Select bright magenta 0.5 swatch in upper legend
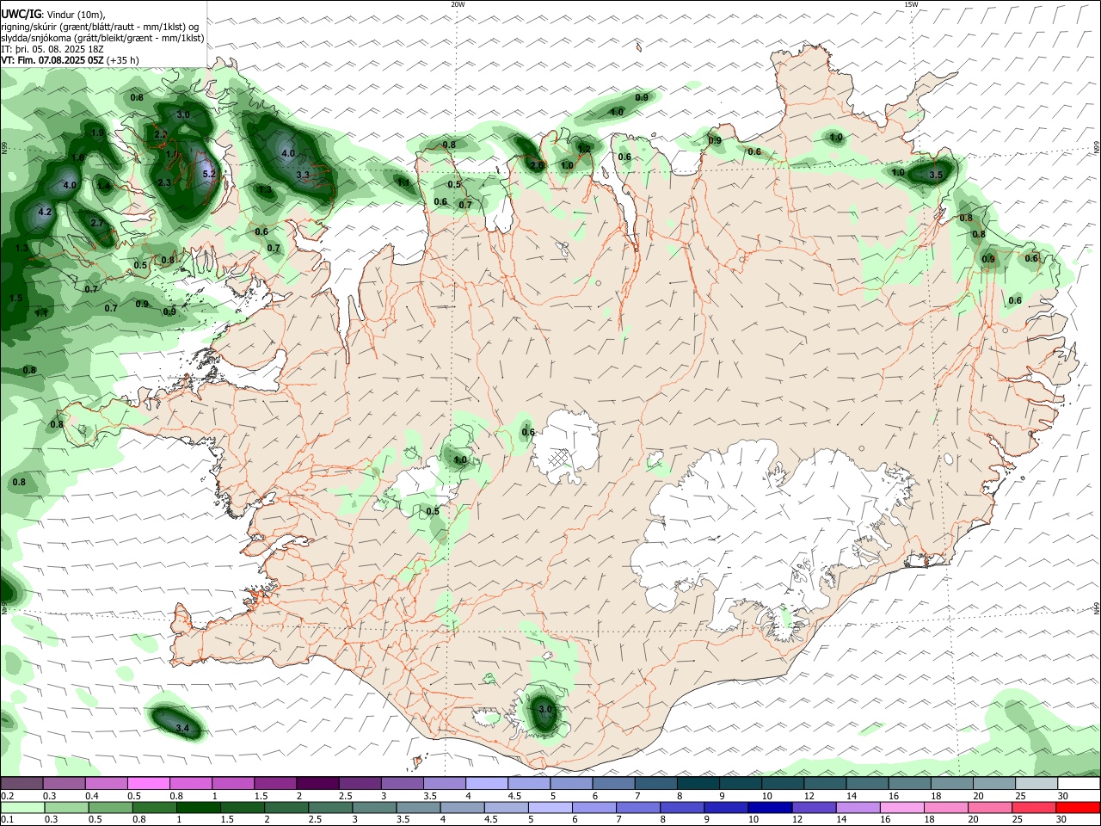Viewport: 1101px width, 826px height. (148, 784)
